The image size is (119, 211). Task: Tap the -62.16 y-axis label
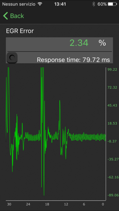click(x=113, y=177)
